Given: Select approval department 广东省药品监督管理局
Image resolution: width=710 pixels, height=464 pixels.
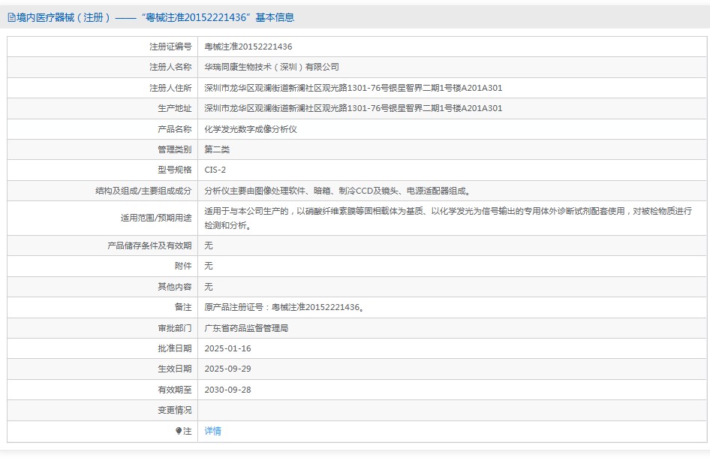Looking at the screenshot, I should (x=246, y=328).
